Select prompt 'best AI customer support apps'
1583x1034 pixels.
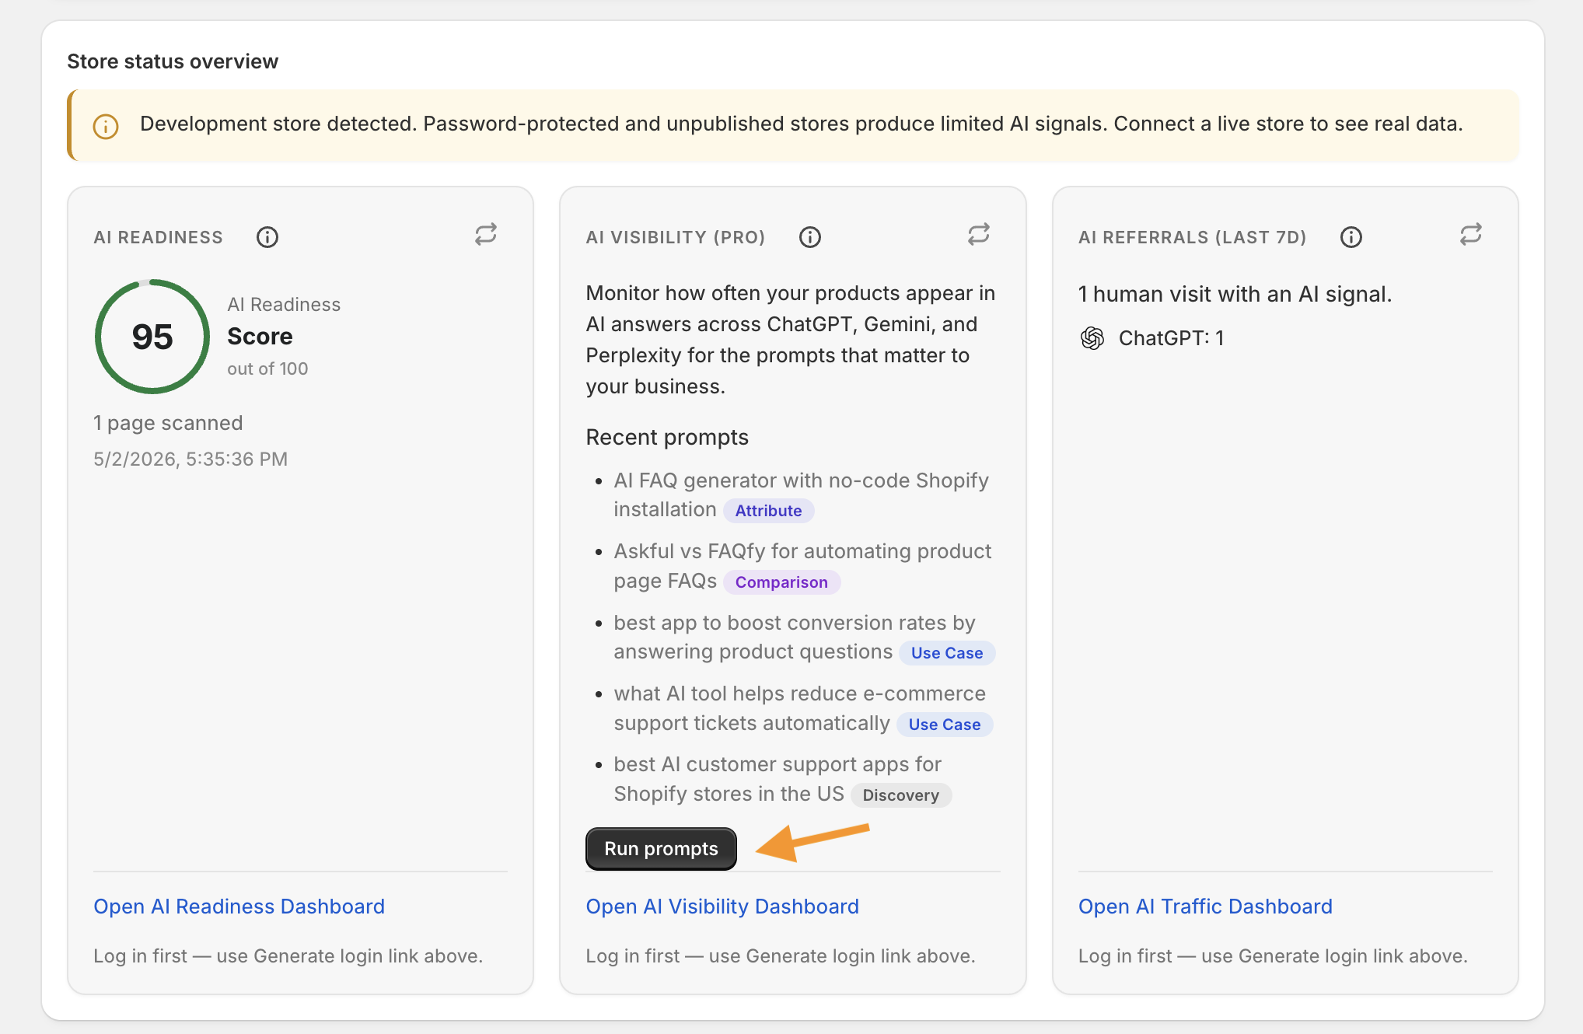tap(778, 779)
